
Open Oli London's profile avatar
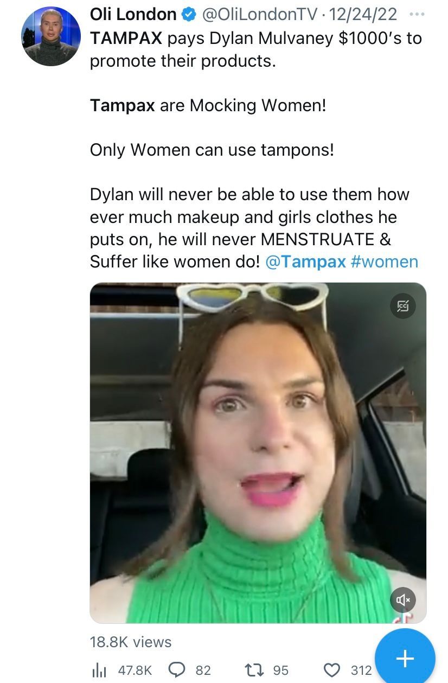(50, 36)
